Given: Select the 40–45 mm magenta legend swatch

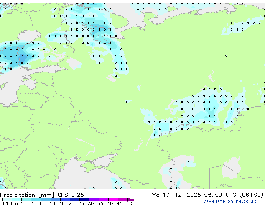Looking at the screenshot, I should tap(113, 200).
